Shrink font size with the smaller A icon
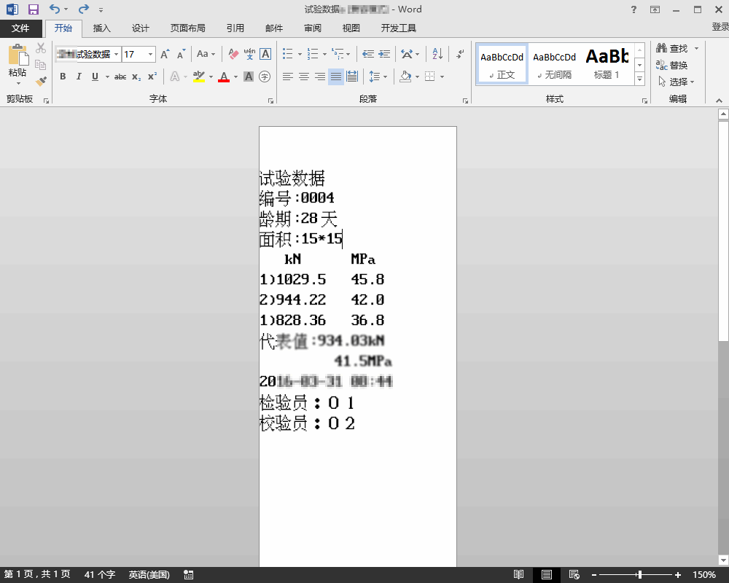Image resolution: width=729 pixels, height=583 pixels. click(x=182, y=55)
